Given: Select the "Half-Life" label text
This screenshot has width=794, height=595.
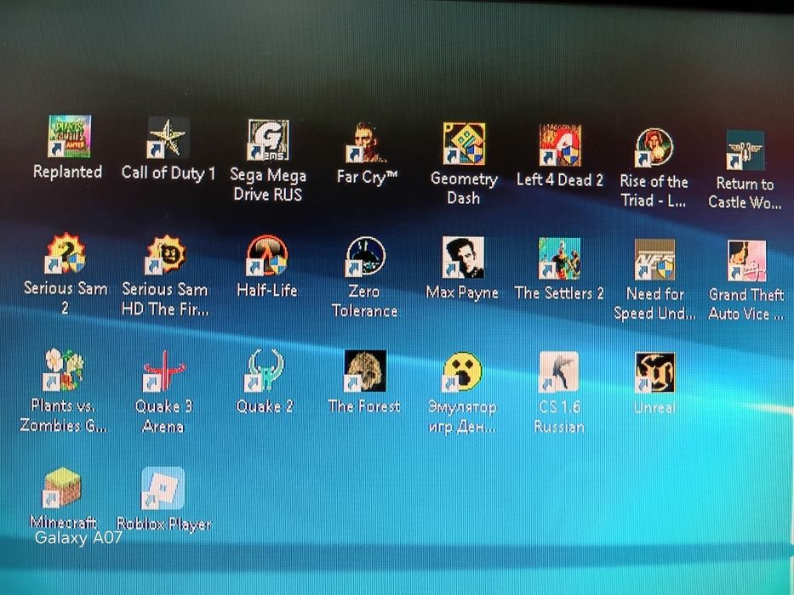Looking at the screenshot, I should 267,291.
